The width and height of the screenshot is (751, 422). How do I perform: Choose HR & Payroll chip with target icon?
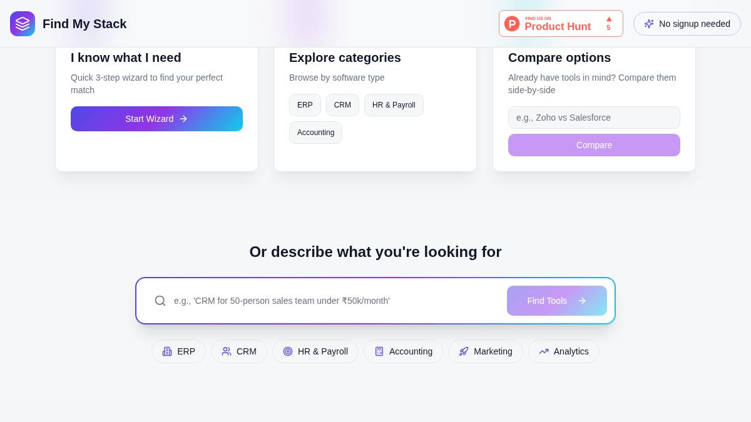[x=315, y=351]
